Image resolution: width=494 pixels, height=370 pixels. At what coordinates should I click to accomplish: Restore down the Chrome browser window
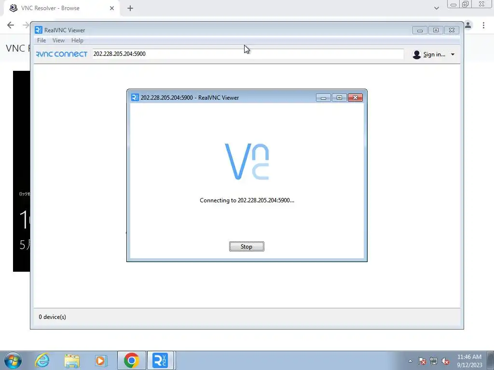click(x=466, y=4)
